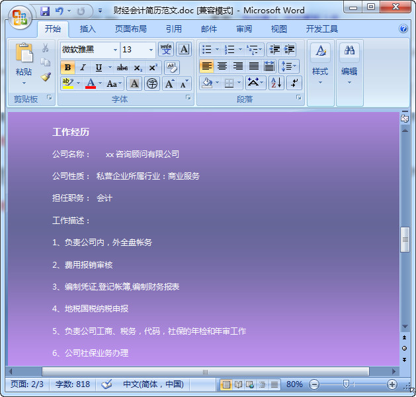Click the word count 字数: 818

click(73, 384)
